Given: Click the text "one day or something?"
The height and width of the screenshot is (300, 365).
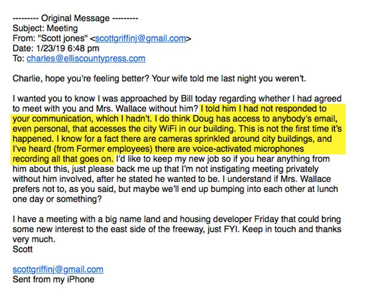Looking at the screenshot, I should pyautogui.click(x=57, y=199).
